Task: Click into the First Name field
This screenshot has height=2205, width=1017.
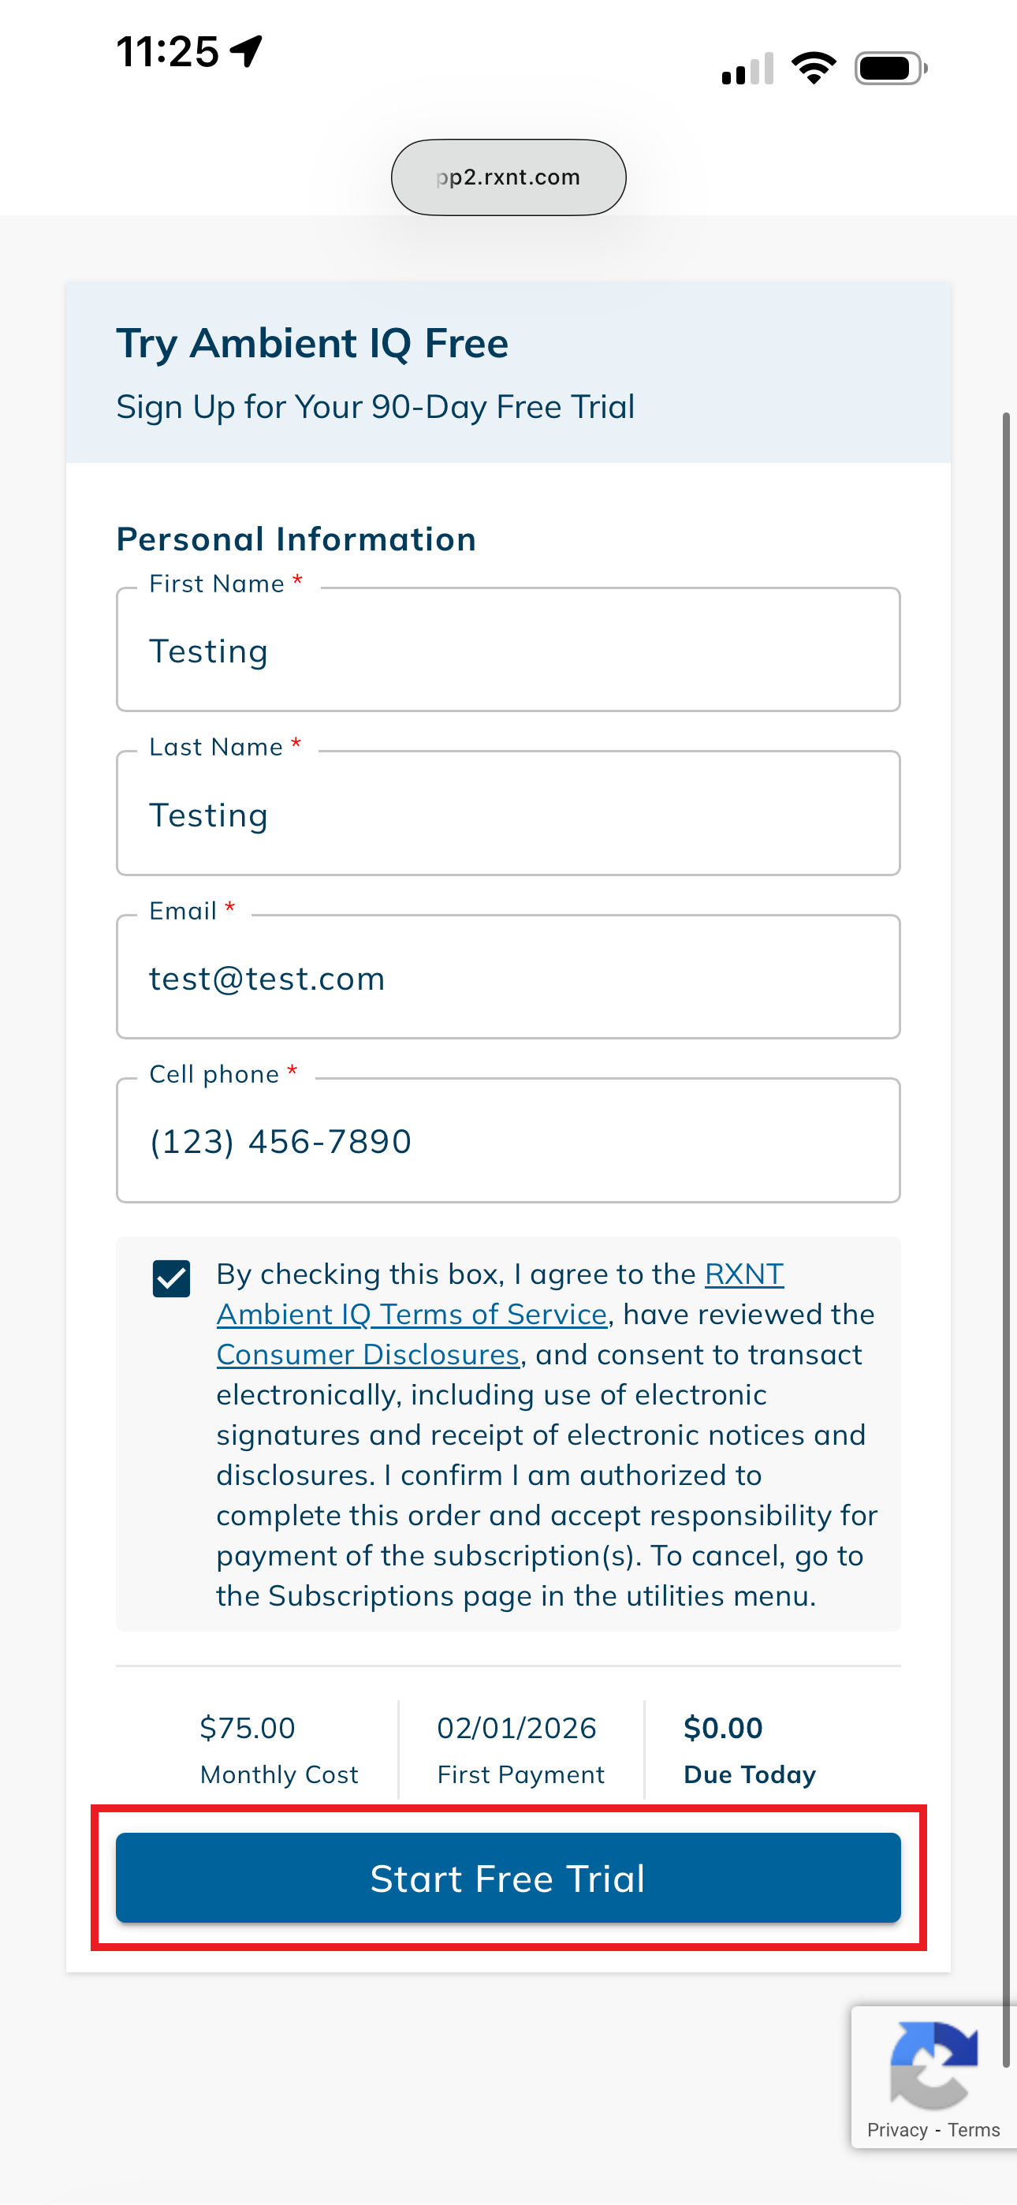Action: click(x=508, y=651)
